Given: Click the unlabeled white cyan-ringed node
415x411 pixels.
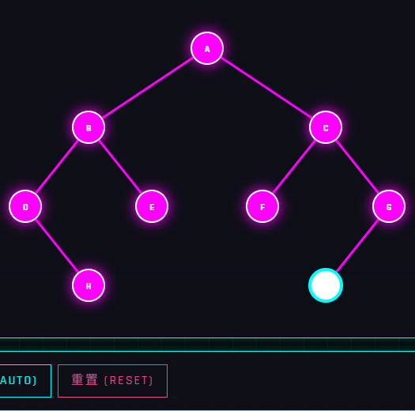Looking at the screenshot, I should point(326,285).
